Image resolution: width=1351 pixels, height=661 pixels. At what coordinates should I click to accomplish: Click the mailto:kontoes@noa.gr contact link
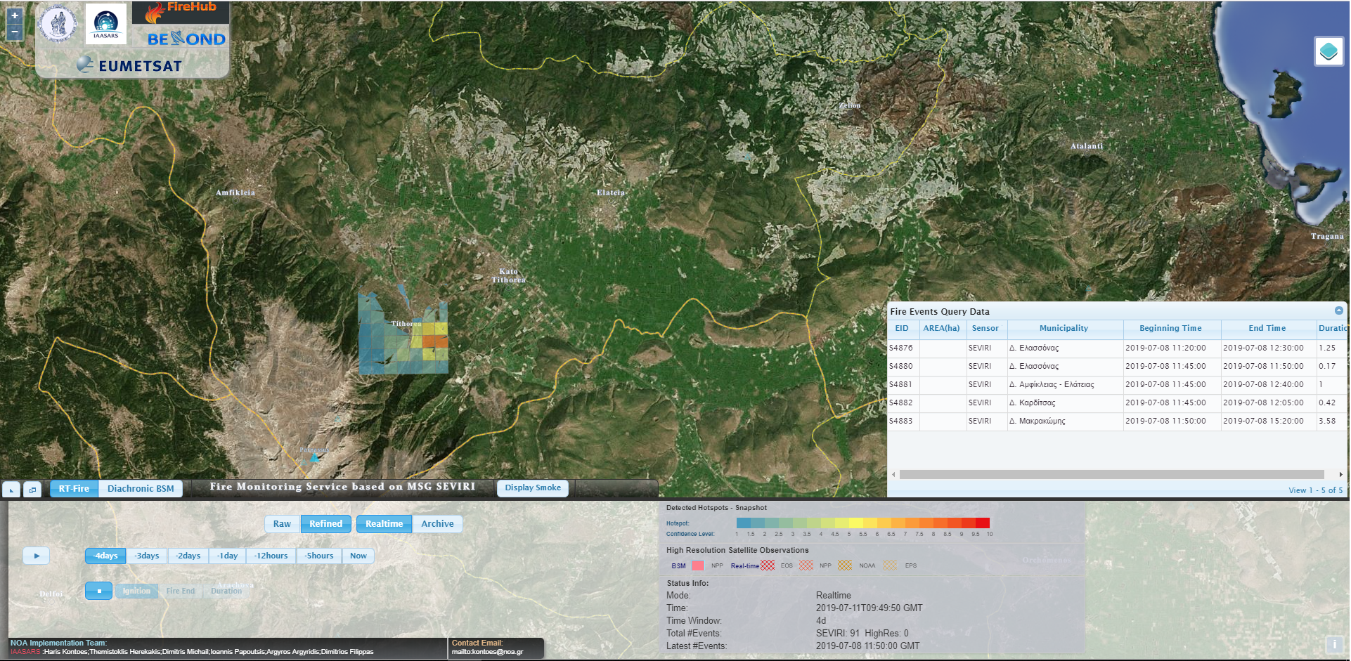(x=487, y=652)
